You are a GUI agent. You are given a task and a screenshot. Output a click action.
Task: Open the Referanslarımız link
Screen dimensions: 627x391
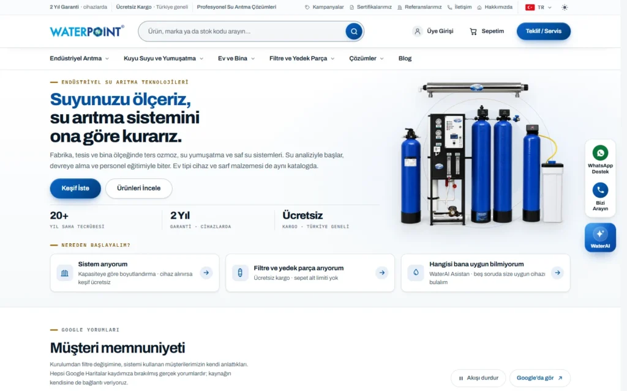coord(419,7)
